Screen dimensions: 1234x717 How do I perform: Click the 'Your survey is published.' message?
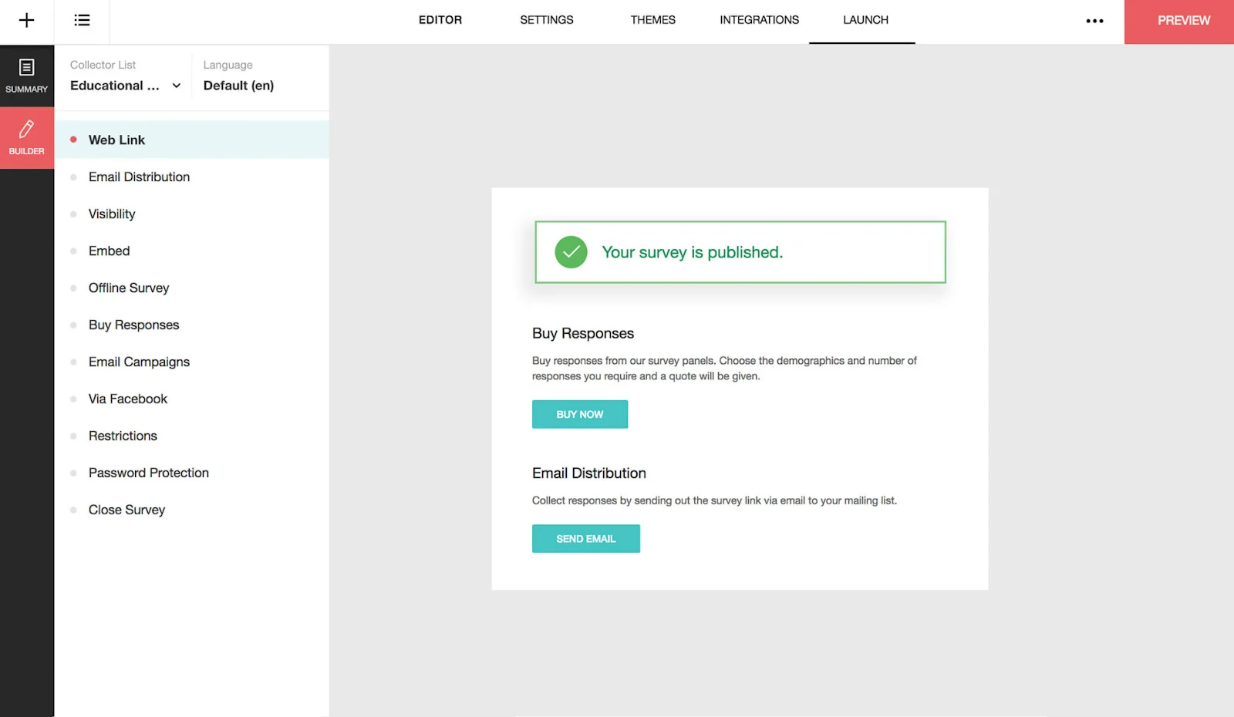692,252
